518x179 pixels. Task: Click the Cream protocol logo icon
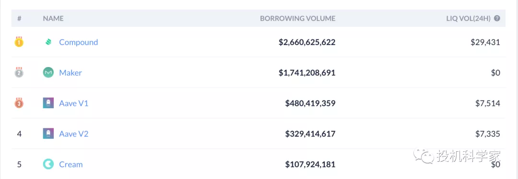pos(48,164)
